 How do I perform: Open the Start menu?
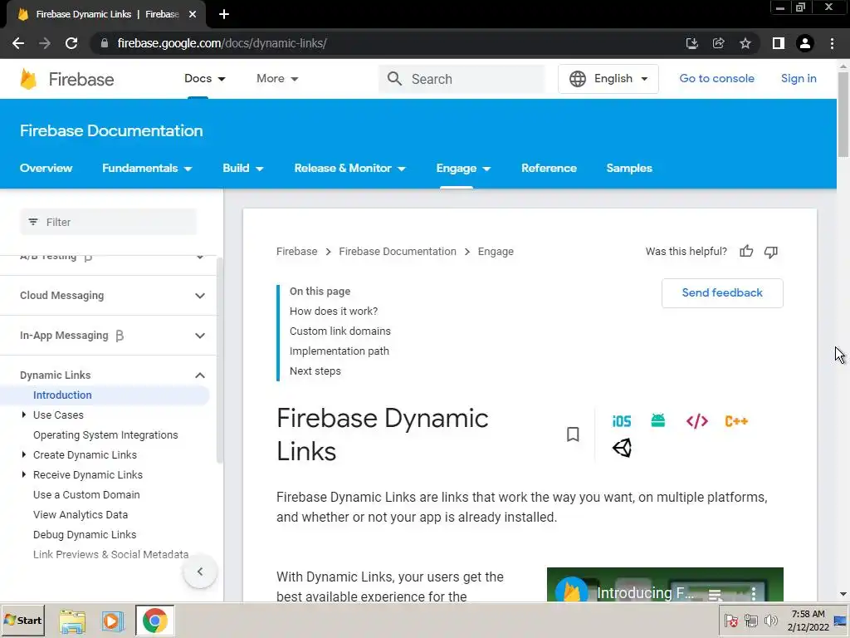[x=23, y=621]
